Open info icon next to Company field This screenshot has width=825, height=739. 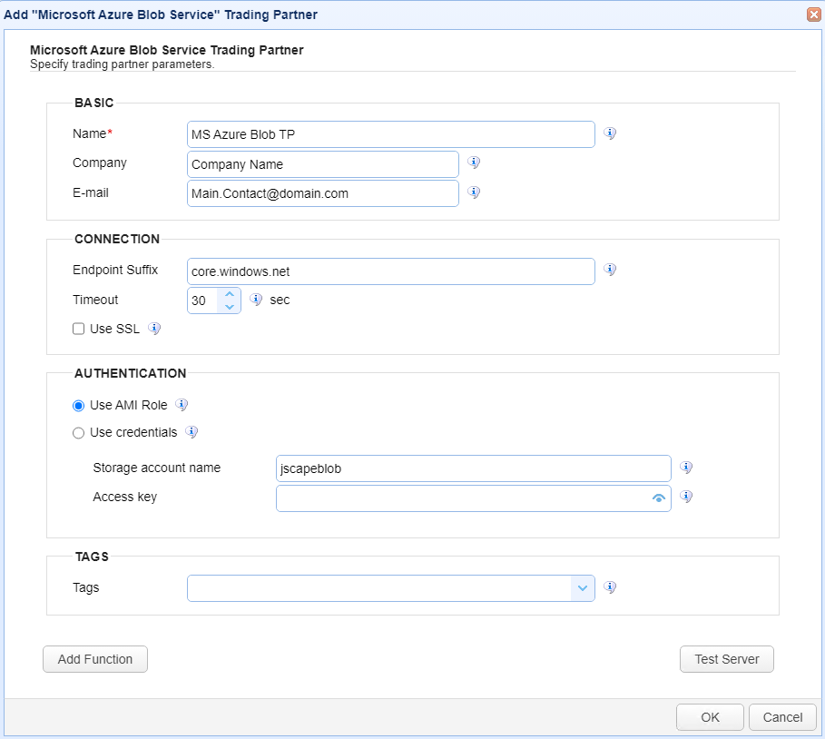[x=474, y=163]
